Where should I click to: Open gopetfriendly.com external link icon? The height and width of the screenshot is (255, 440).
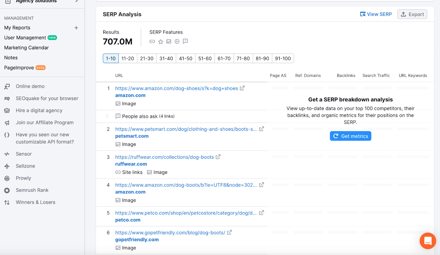click(x=229, y=232)
